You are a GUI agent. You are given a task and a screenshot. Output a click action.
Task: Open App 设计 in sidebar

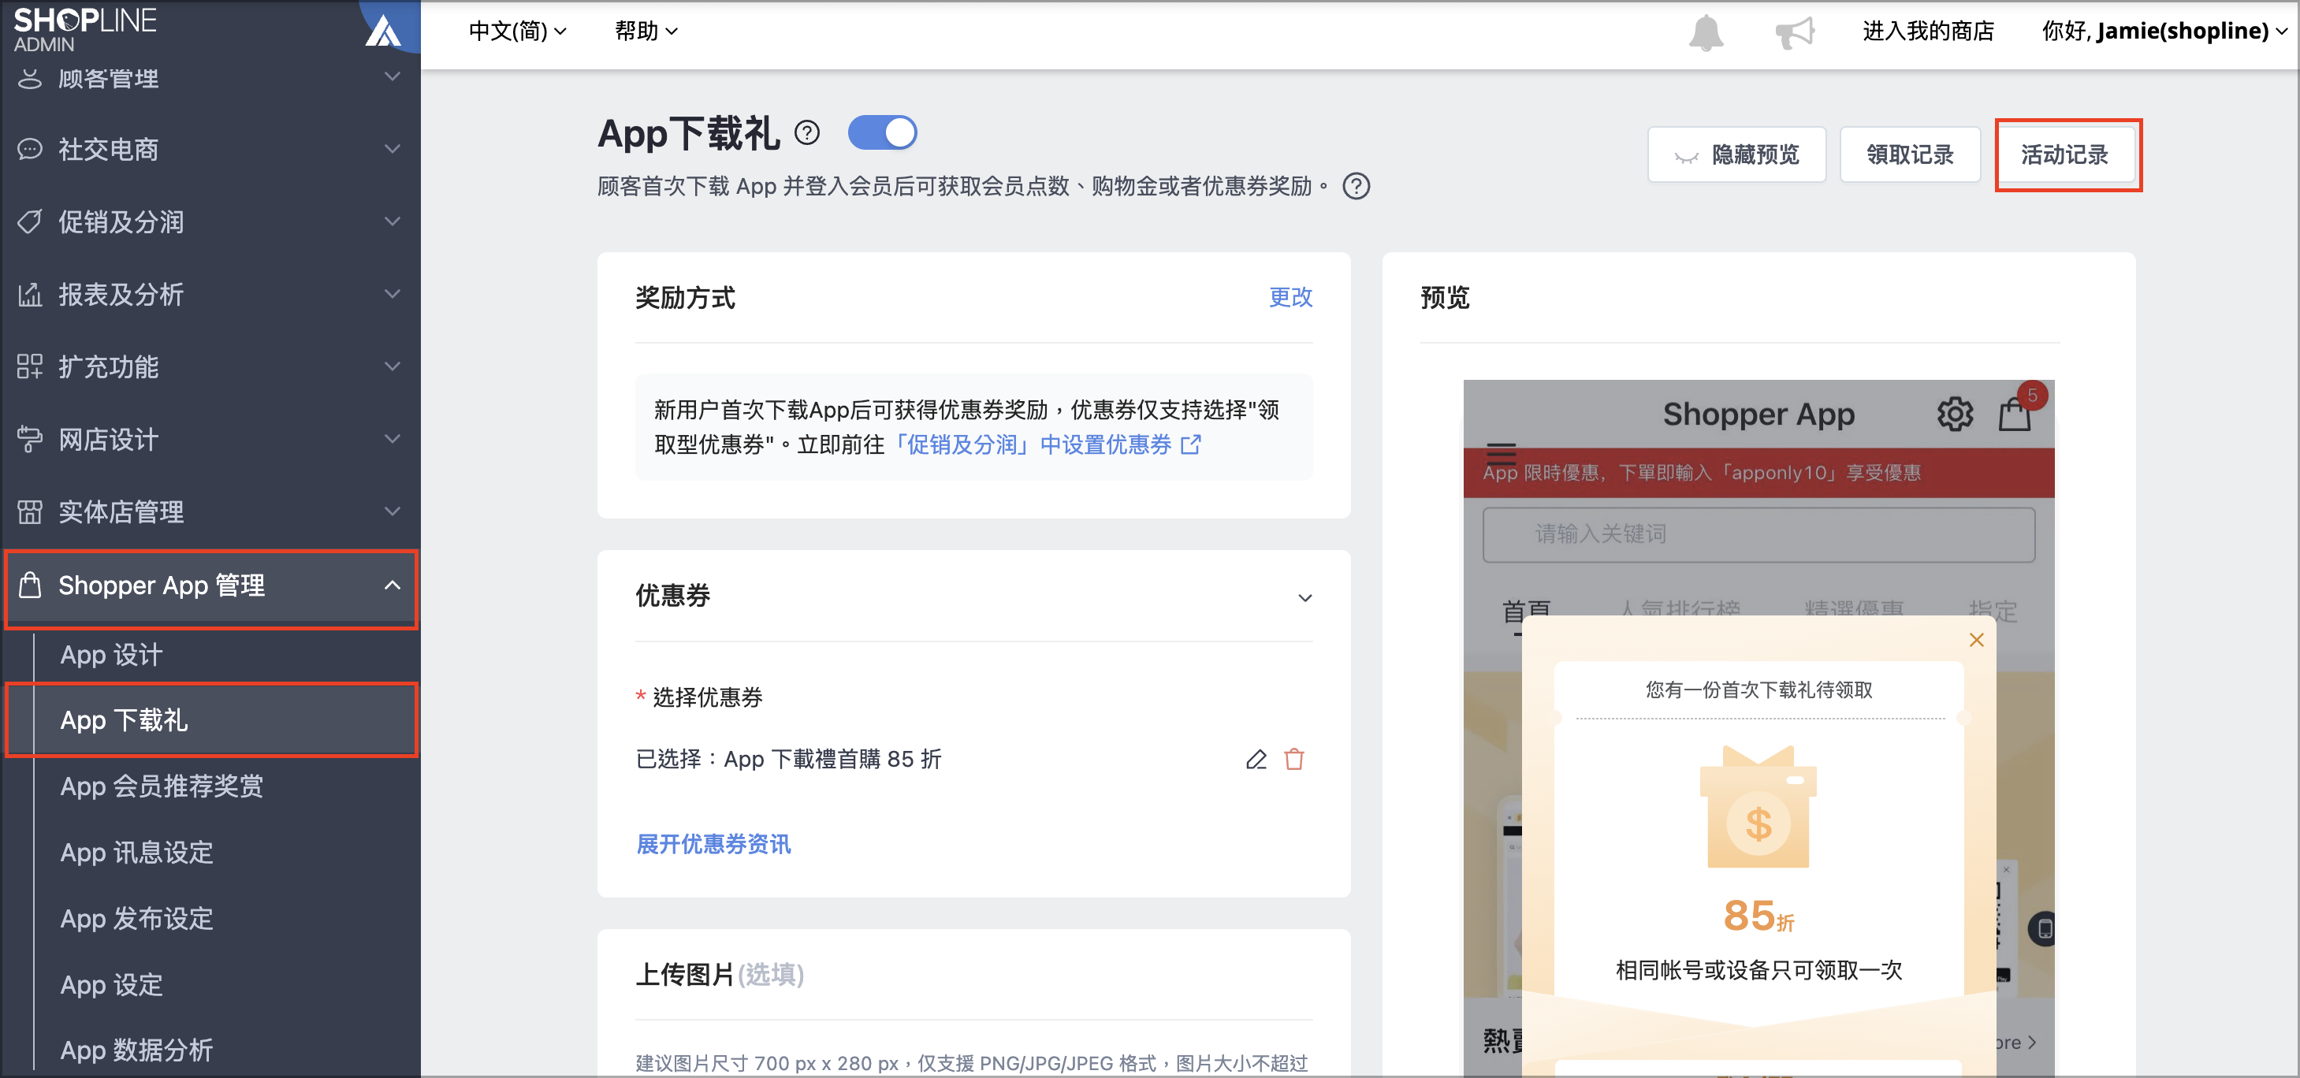click(112, 655)
